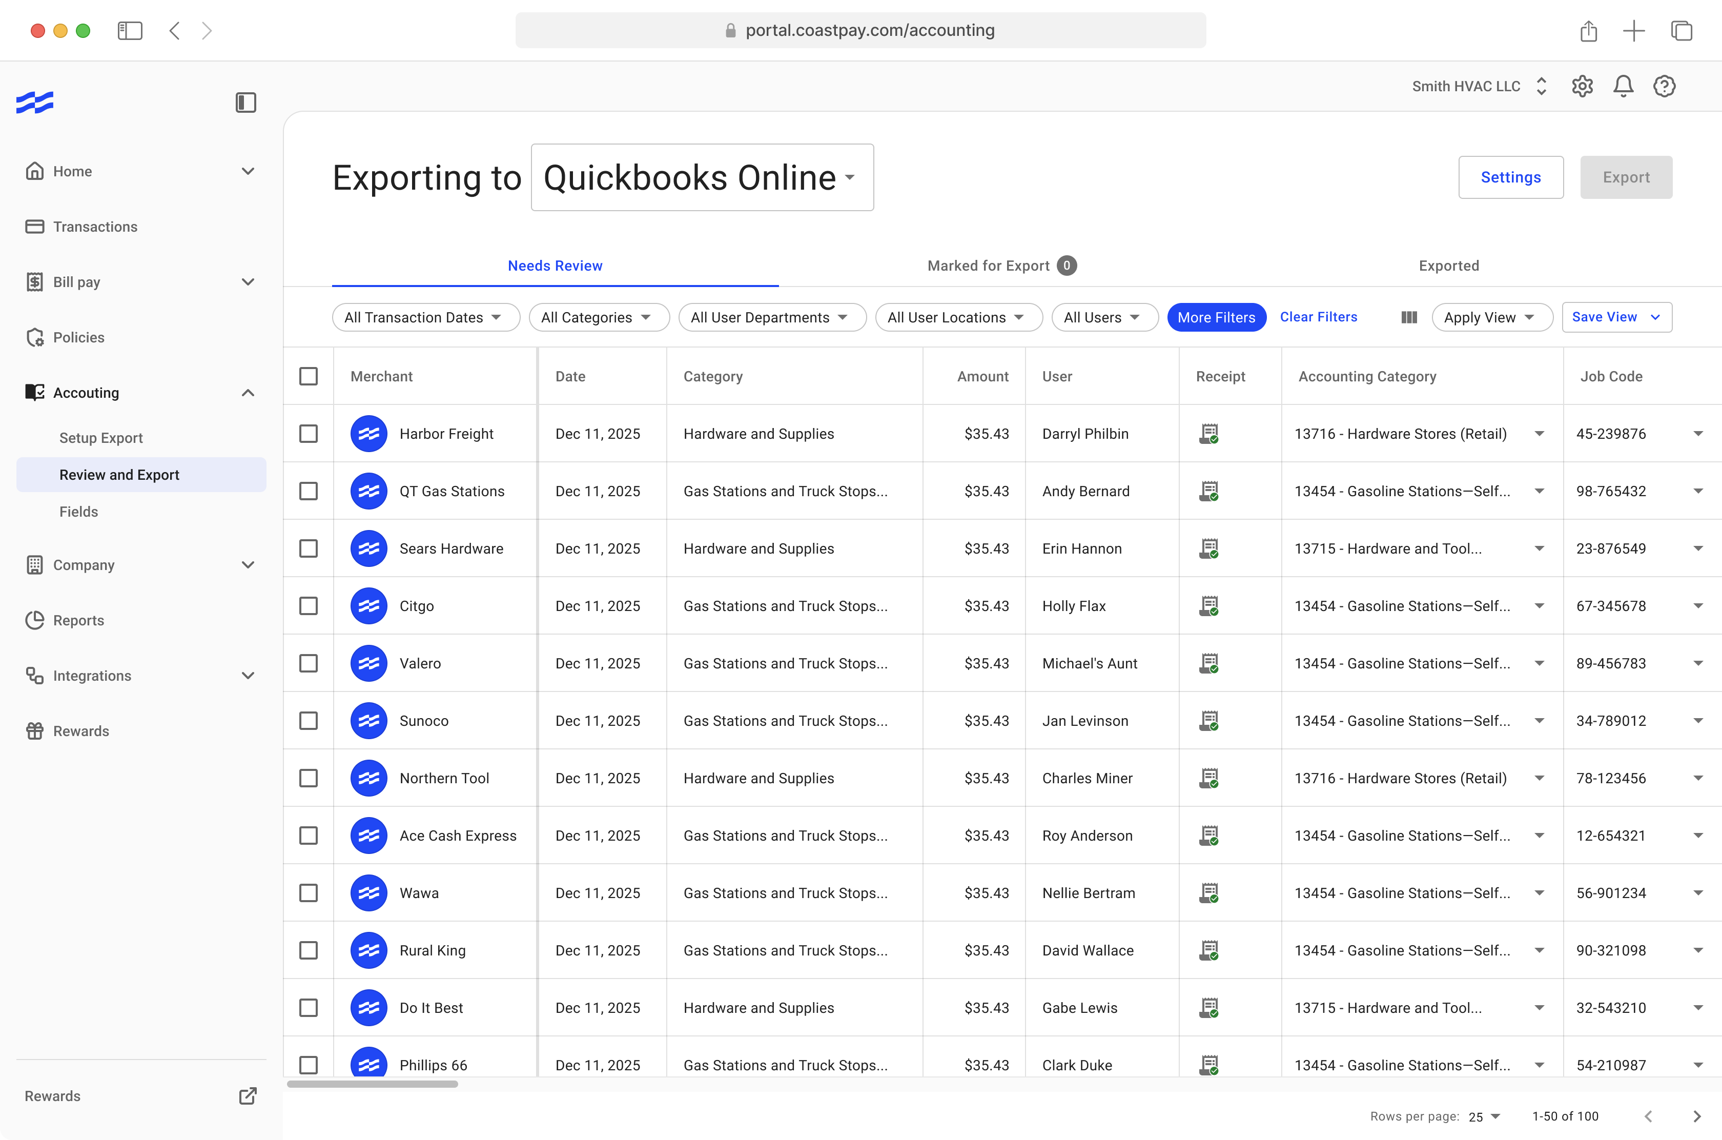Screen dimensions: 1722x1140
Task: Check the Ace Cash Express row checkbox
Action: tap(308, 836)
